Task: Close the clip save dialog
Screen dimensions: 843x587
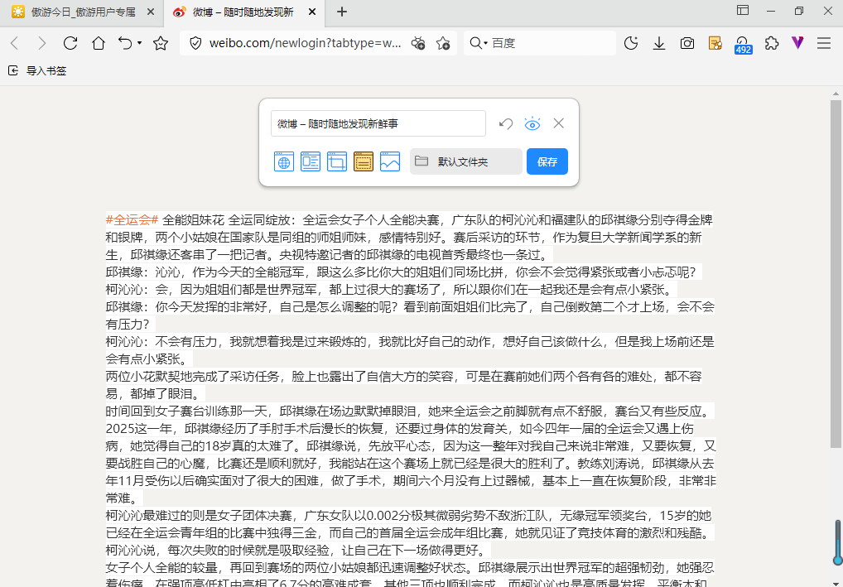Action: [x=559, y=123]
